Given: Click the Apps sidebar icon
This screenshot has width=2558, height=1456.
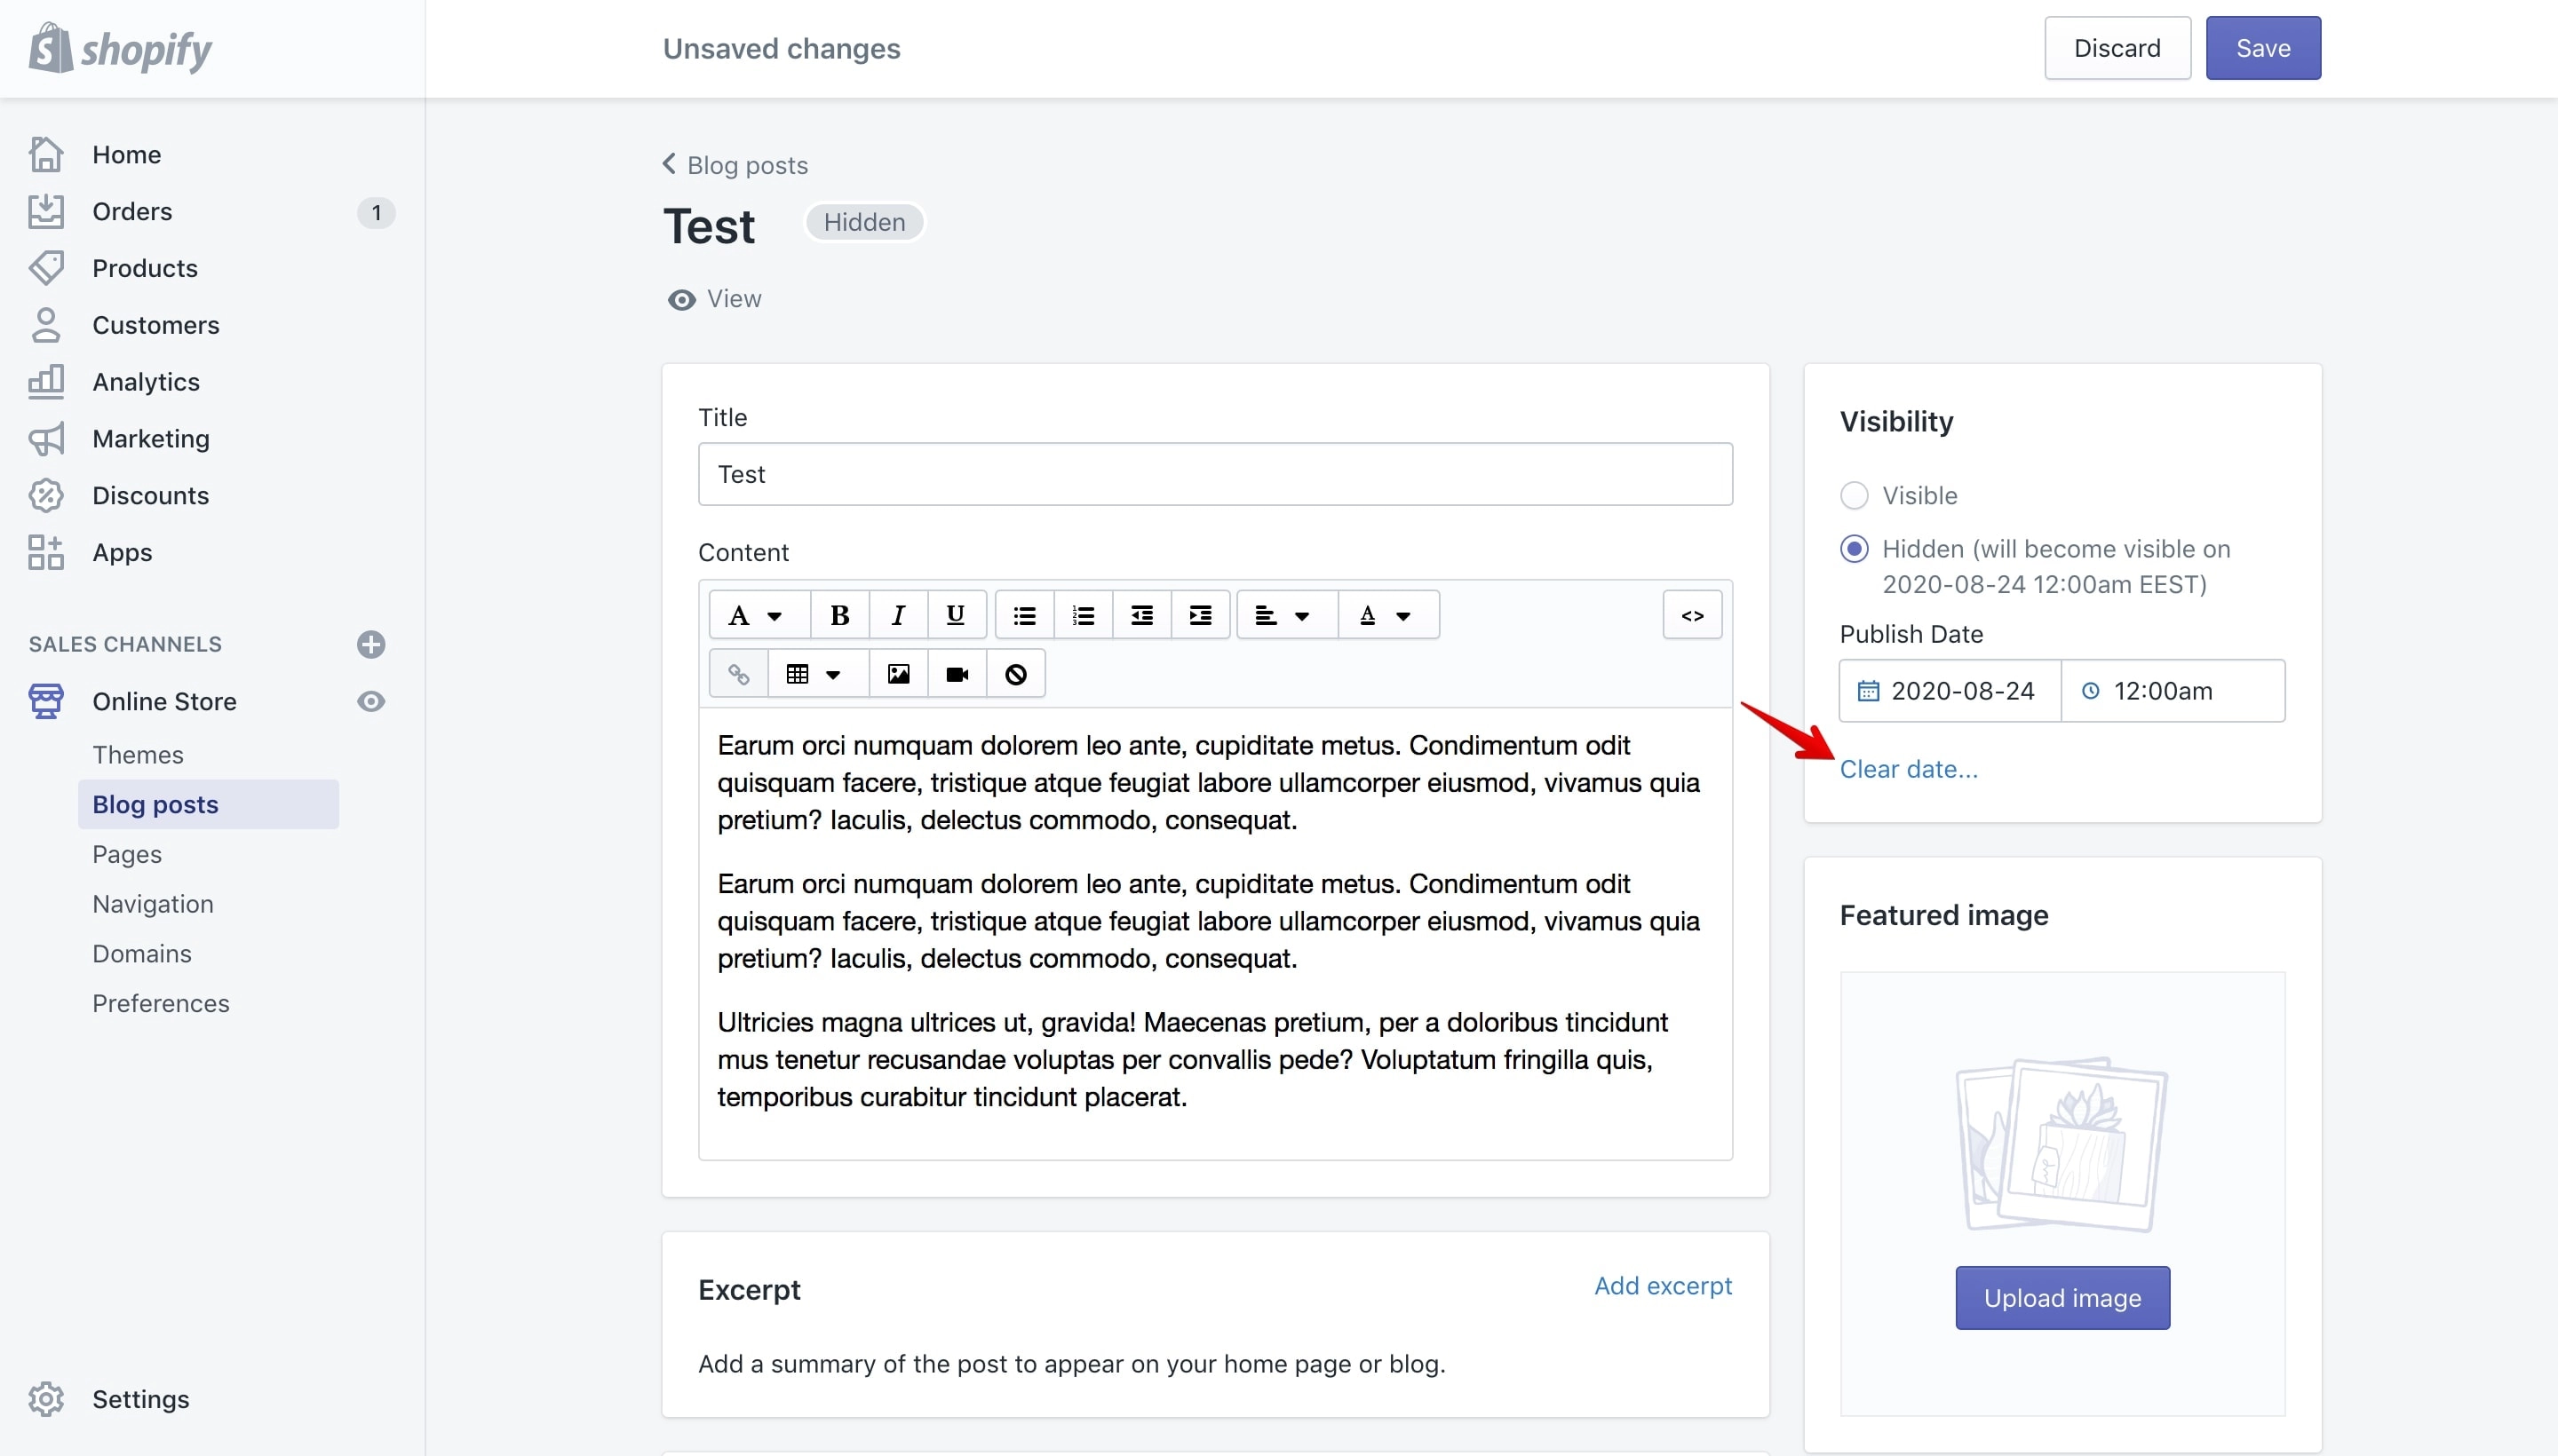Looking at the screenshot, I should [x=46, y=552].
